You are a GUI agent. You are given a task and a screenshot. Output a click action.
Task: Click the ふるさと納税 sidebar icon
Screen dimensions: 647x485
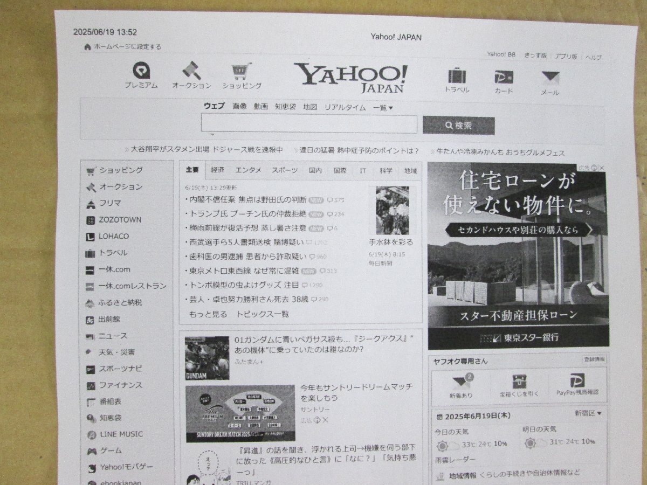point(91,303)
